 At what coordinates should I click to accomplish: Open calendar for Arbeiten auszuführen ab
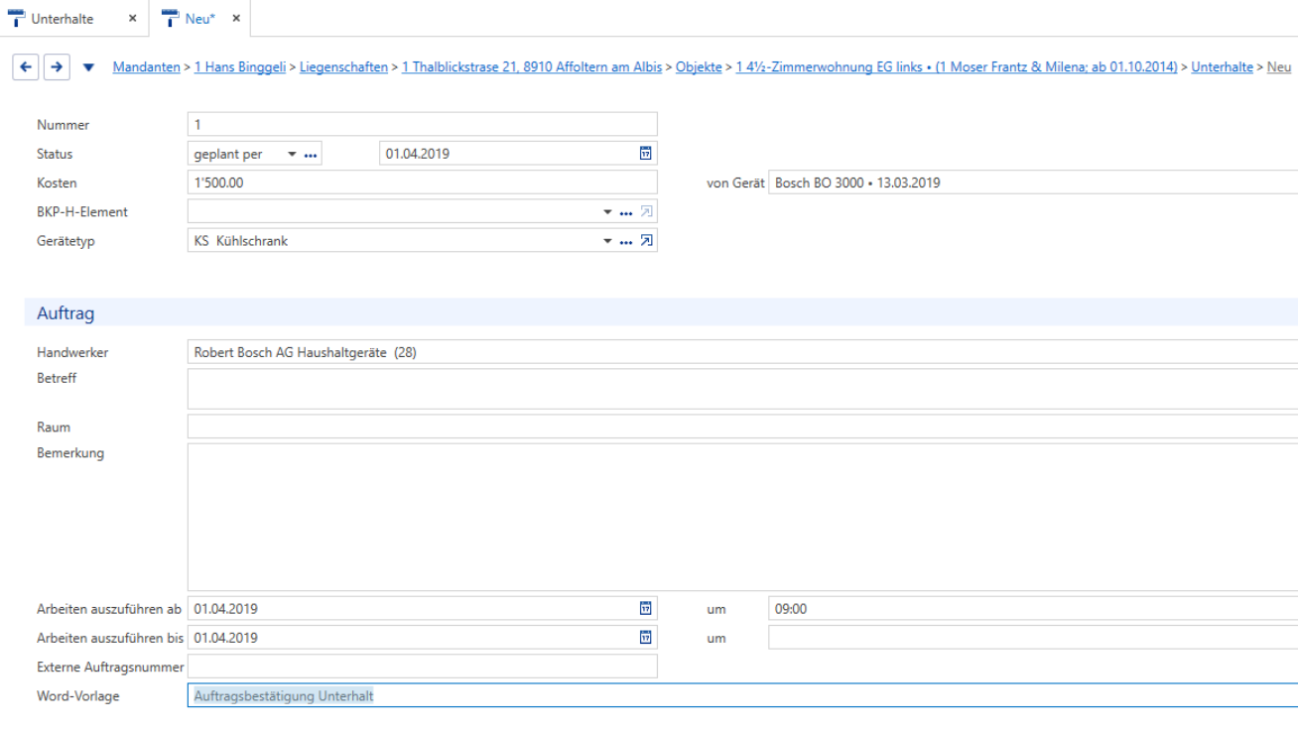[x=645, y=608]
